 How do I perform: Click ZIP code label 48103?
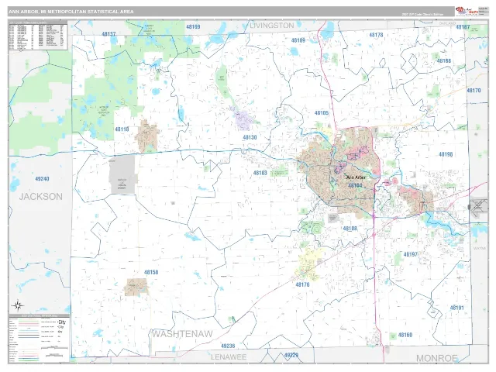[260, 173]
